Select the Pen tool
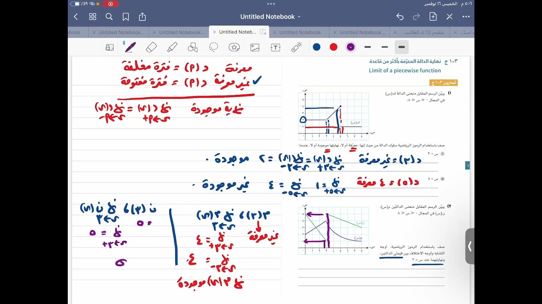 click(130, 47)
